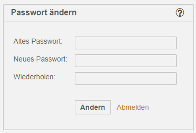Place cursor in new password box

[x=126, y=61]
